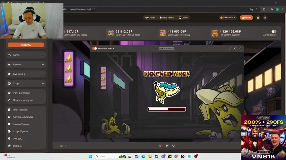
Task: Open Steam from the Windows taskbar
Action: click(x=137, y=156)
